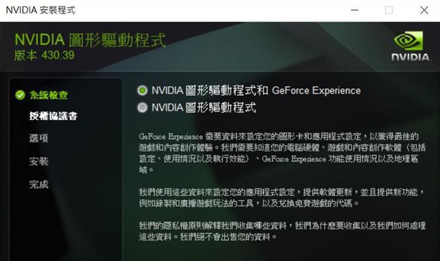Select the 選項 step in sidebar
The height and width of the screenshot is (261, 440).
[39, 138]
